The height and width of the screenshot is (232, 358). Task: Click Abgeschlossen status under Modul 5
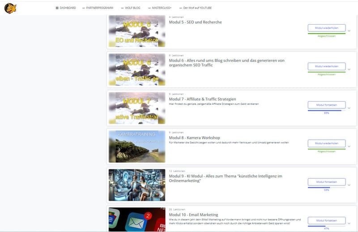(327, 36)
